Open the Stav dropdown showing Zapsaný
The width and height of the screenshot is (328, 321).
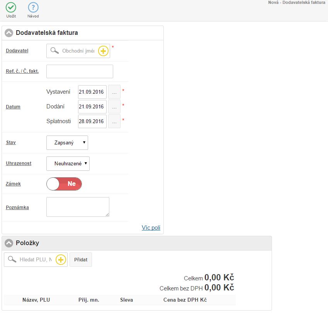pos(67,142)
